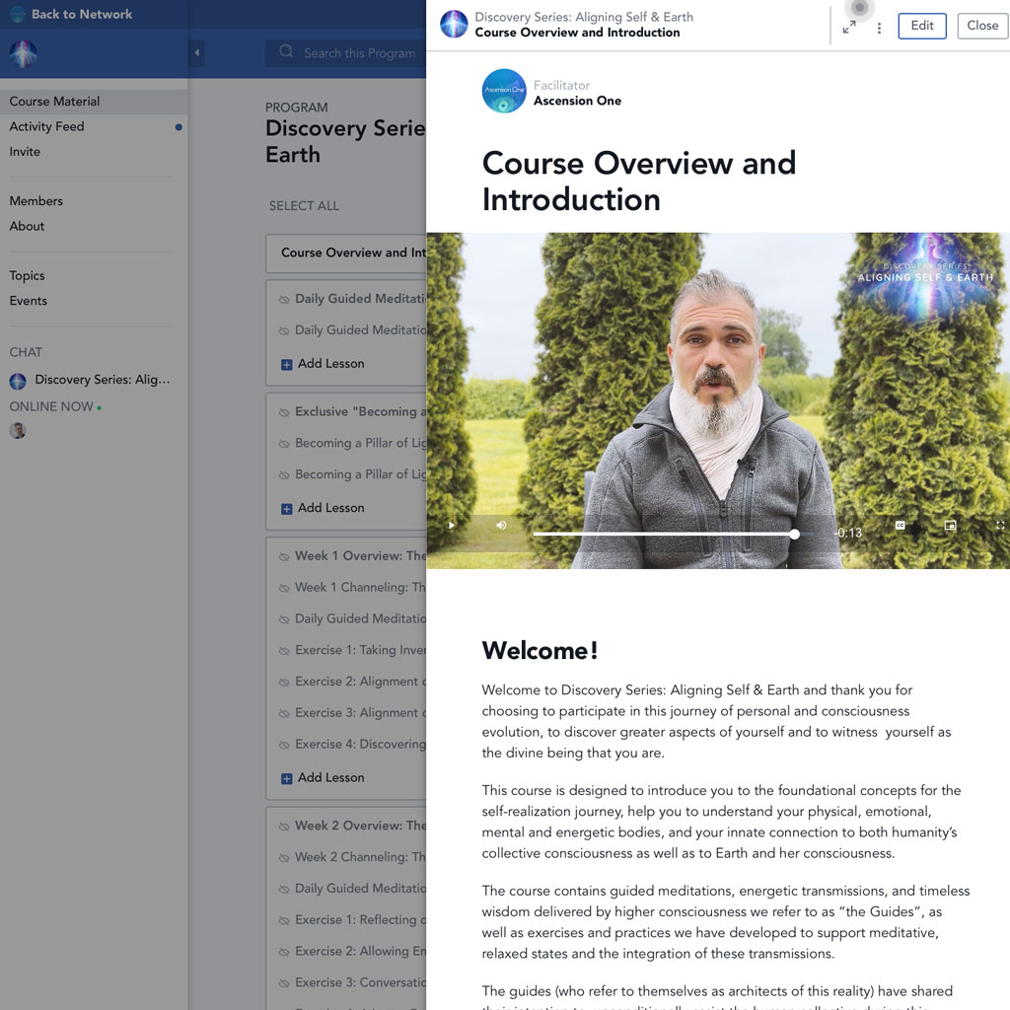This screenshot has width=1010, height=1010.
Task: Open the Exercise 3: Alignment lesson
Action: click(x=360, y=713)
